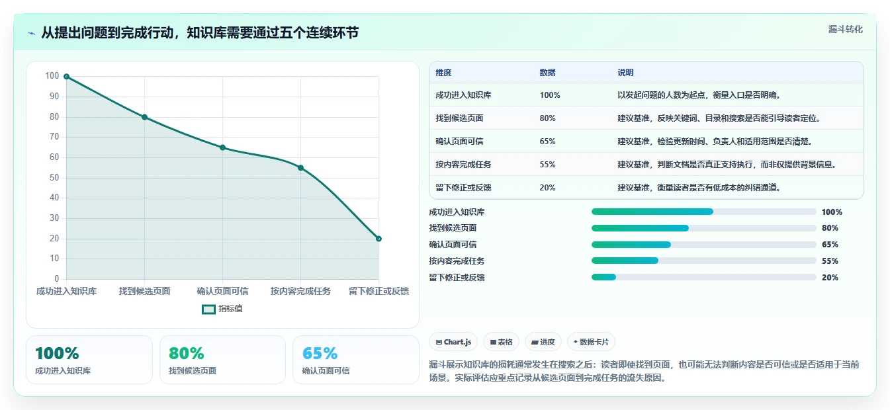Click the 说明 column header
This screenshot has height=410, width=890.
tap(625, 73)
